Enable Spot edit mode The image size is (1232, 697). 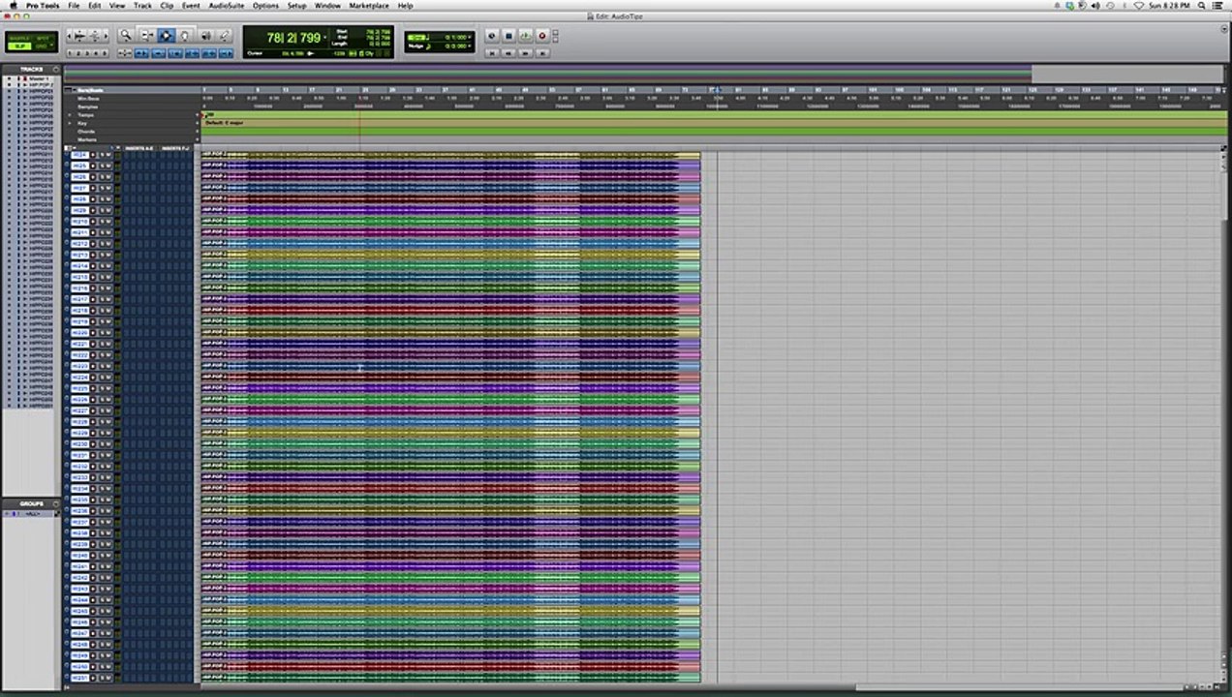(44, 38)
